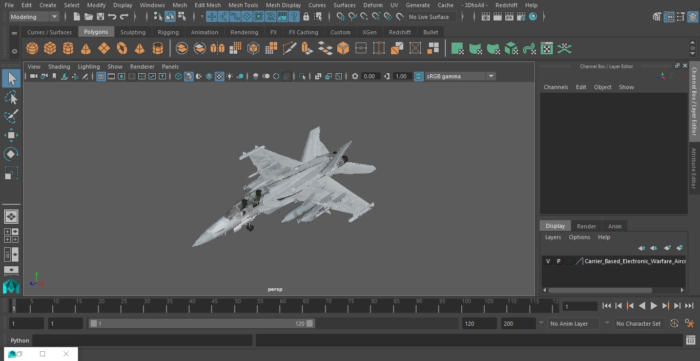Select the Paint selection tool
This screenshot has height=361, width=700.
pos(11,116)
